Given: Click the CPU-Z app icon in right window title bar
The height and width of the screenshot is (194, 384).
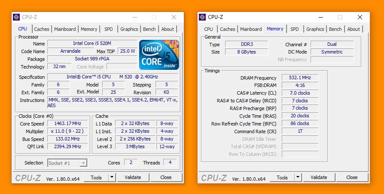Looking at the screenshot, I should pos(202,17).
